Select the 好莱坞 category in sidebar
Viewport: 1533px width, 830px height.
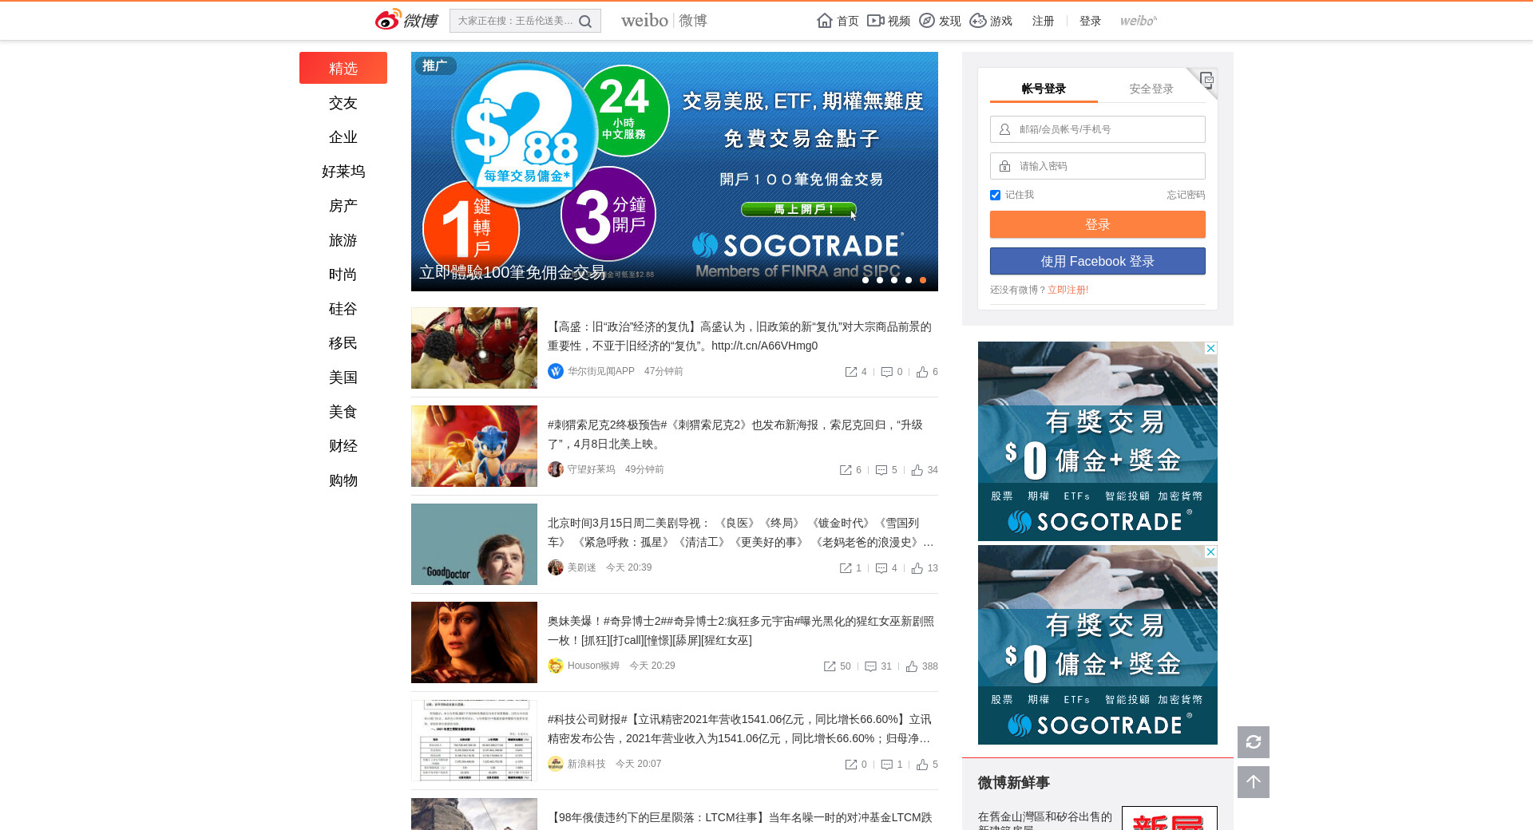point(343,172)
